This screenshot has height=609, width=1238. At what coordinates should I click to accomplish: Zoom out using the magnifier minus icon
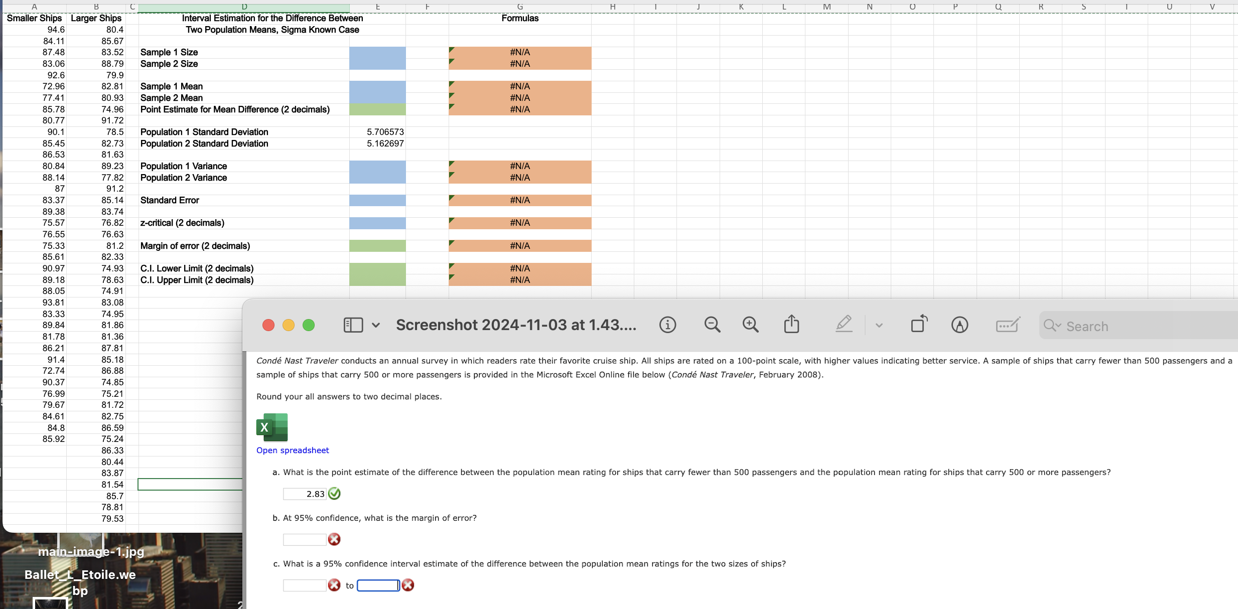coord(712,325)
